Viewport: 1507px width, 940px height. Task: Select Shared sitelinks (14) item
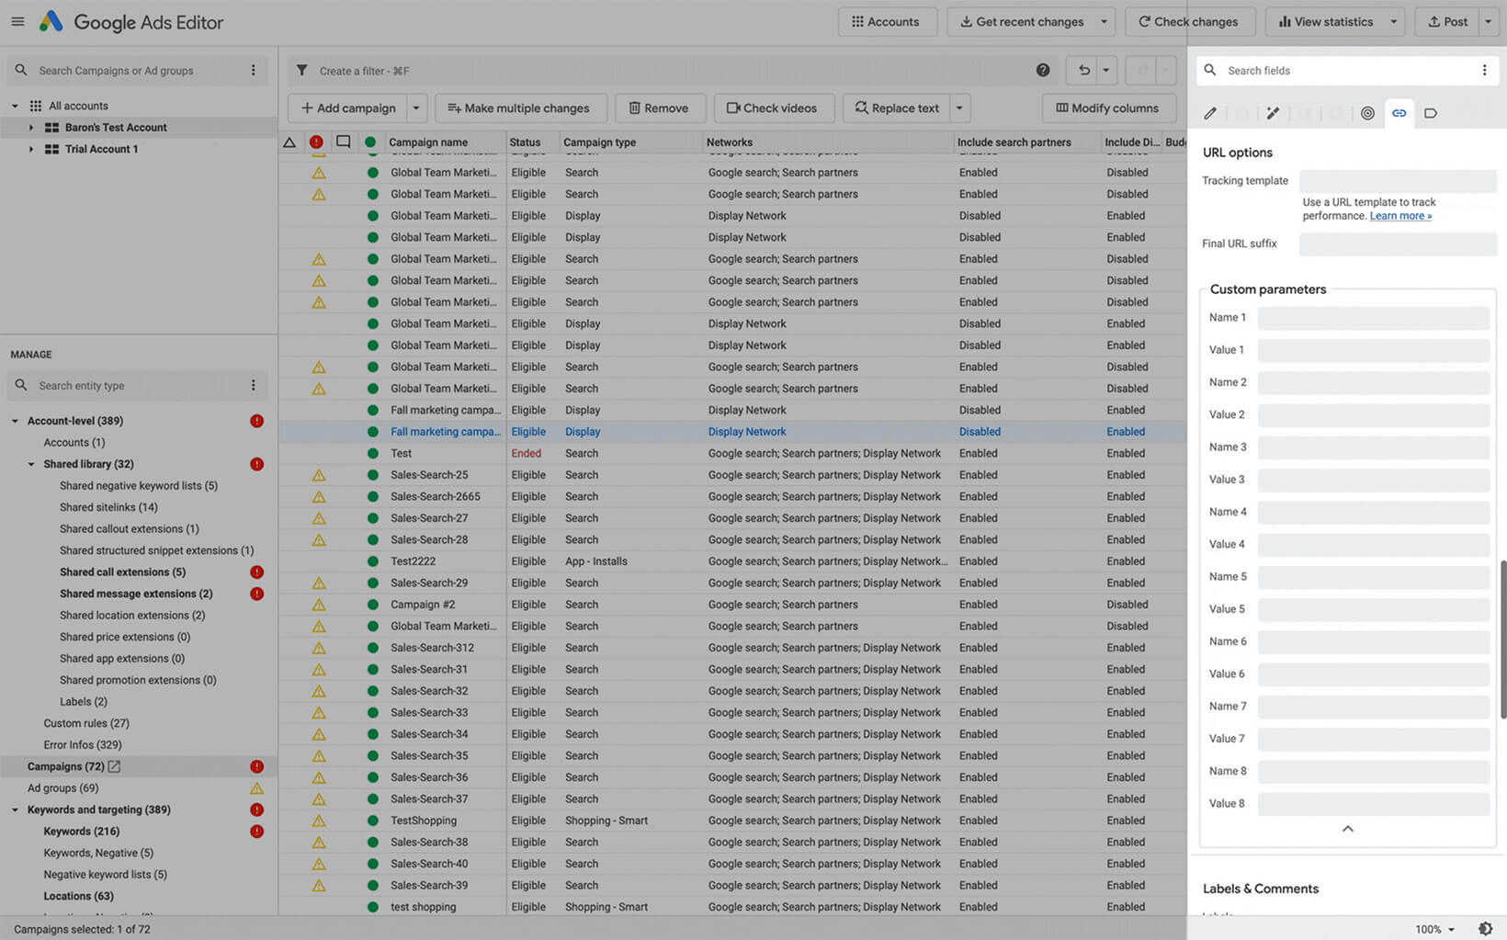(x=108, y=507)
